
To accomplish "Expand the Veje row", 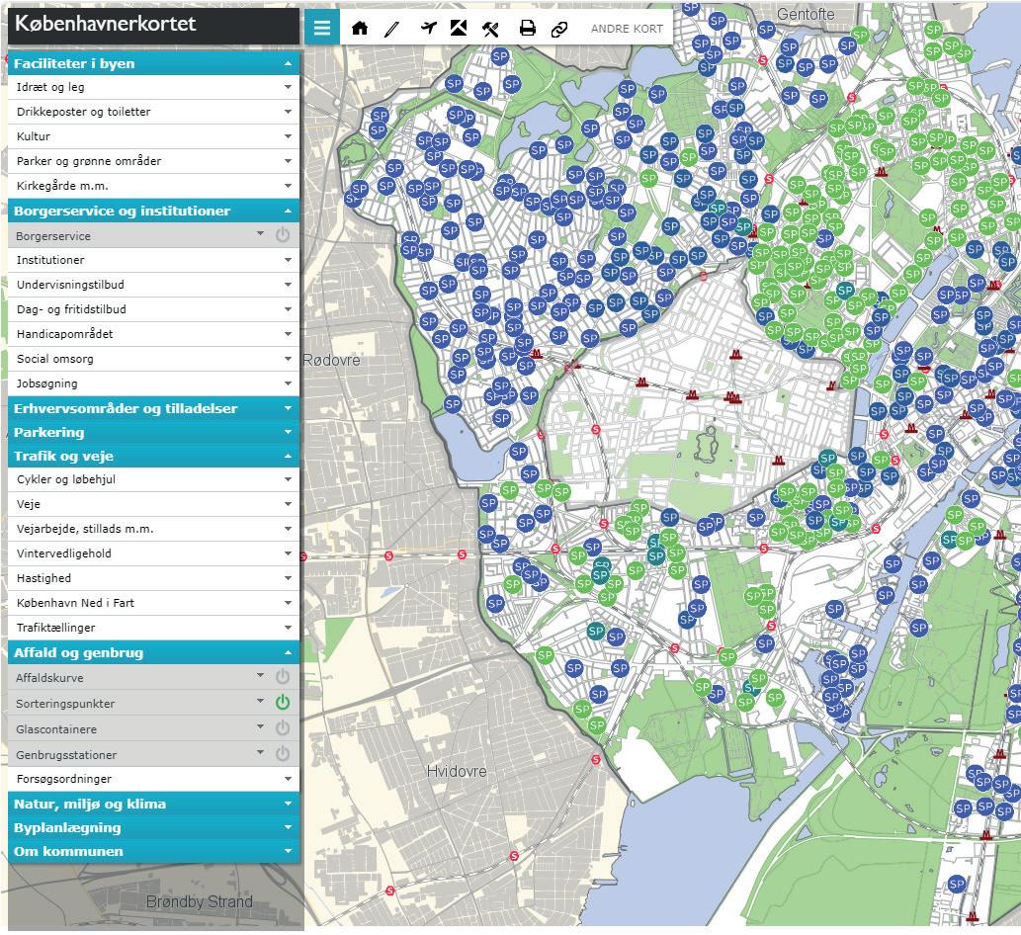I will point(153,505).
